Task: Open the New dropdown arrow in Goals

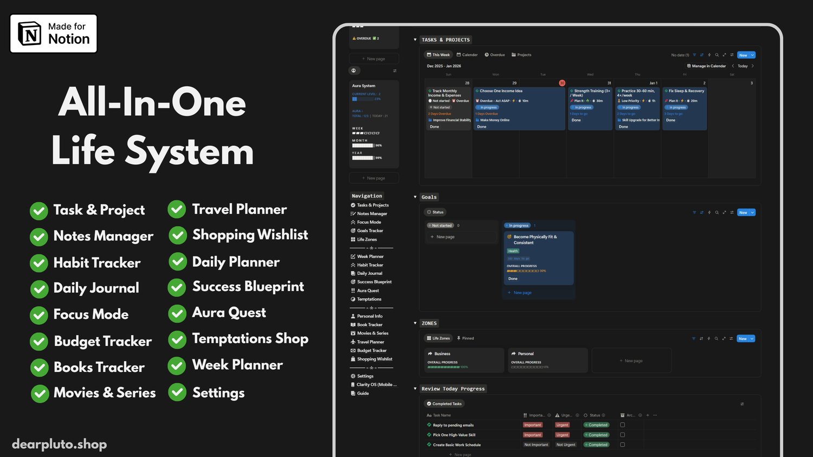Action: [x=752, y=213]
